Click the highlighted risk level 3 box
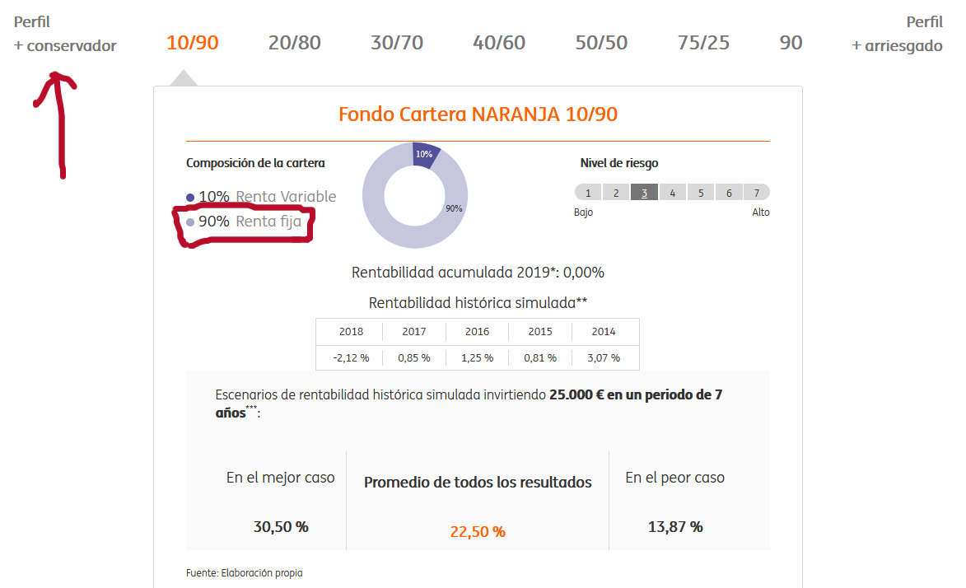 (x=644, y=193)
